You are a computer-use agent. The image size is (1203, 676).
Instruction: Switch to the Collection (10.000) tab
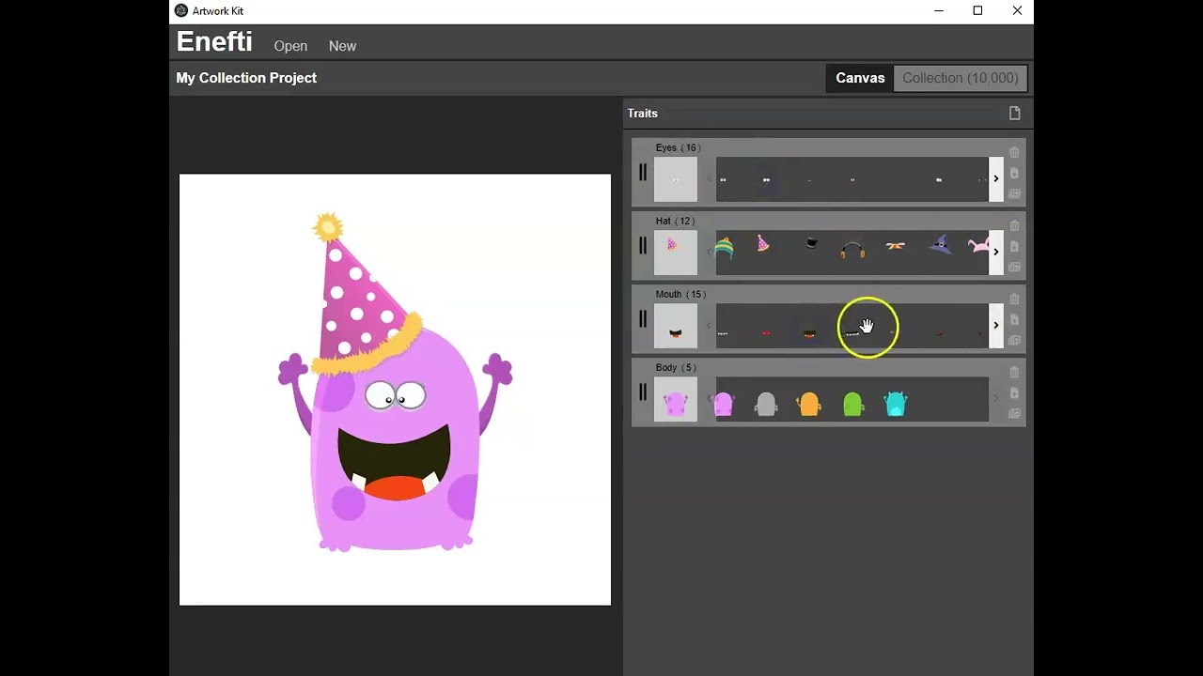[x=960, y=78]
